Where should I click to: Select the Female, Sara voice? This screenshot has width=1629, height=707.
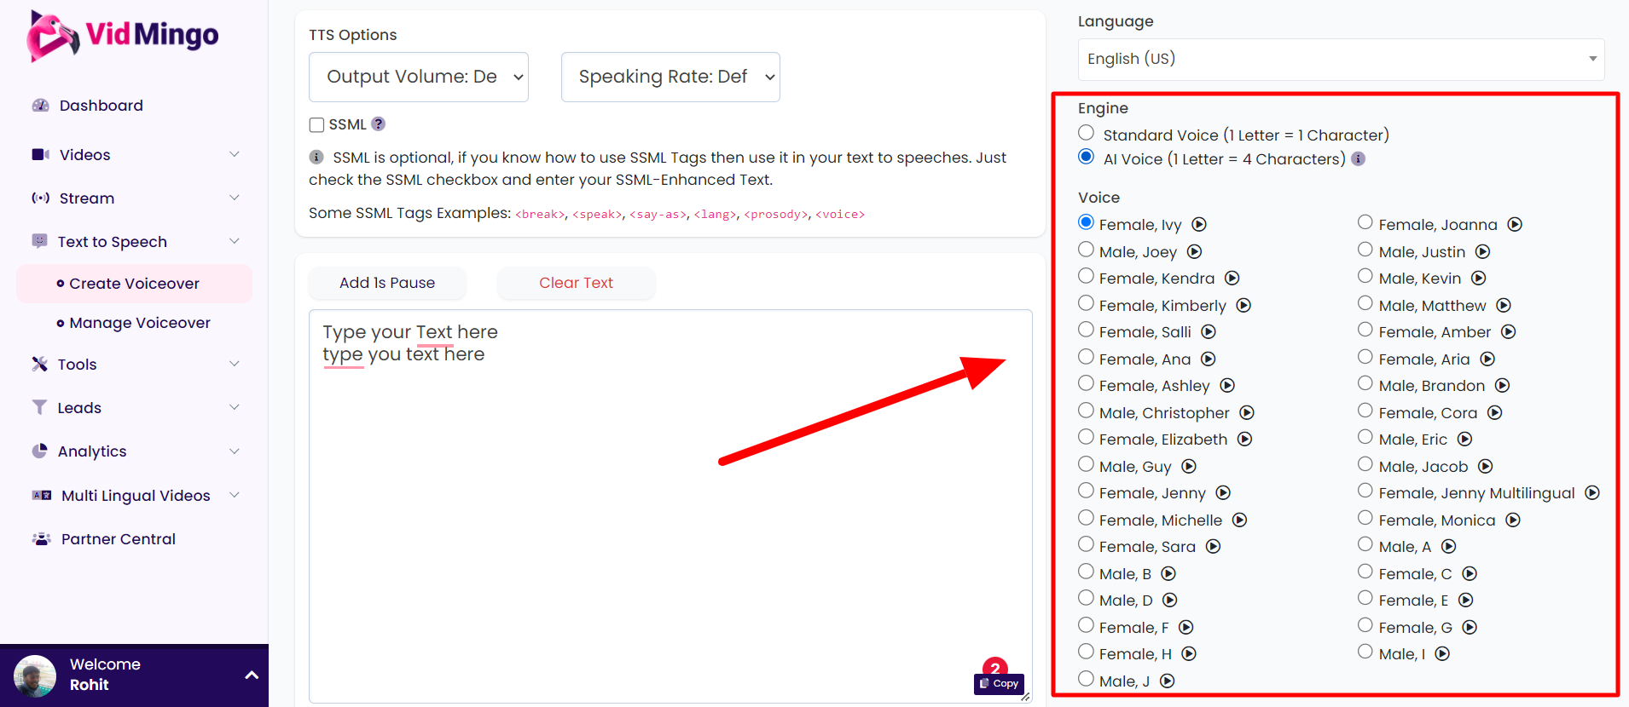1086,544
